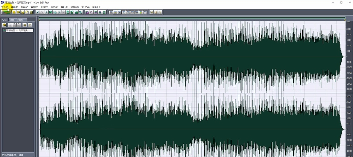
Task: Click inside the upper left-channel waveform
Action: pyautogui.click(x=191, y=56)
